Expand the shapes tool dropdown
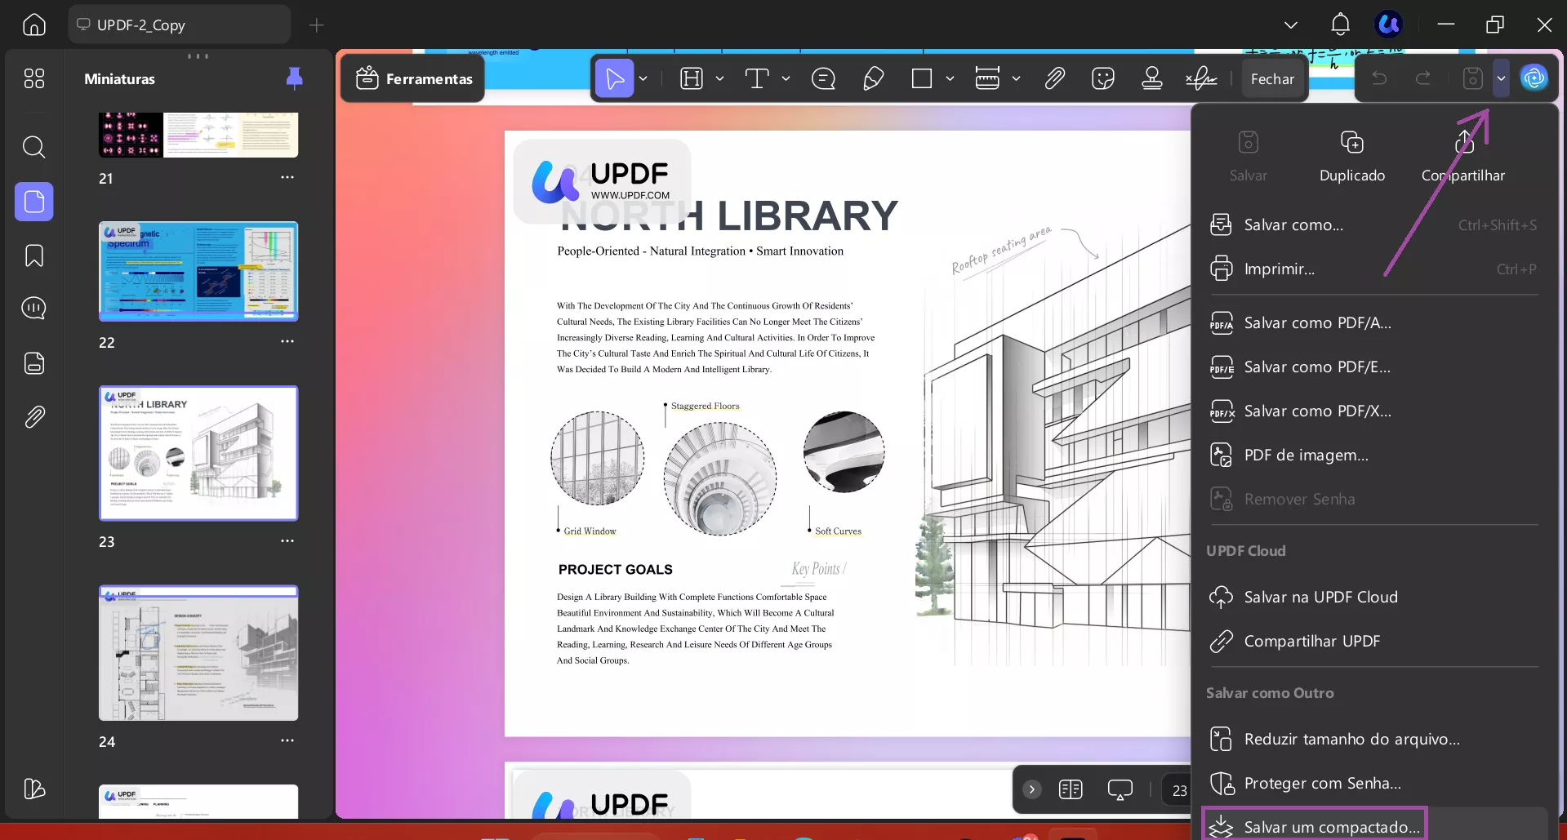This screenshot has width=1567, height=840. (950, 78)
